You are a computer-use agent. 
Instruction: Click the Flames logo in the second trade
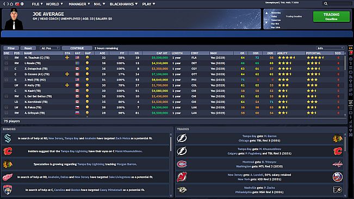[338, 151]
